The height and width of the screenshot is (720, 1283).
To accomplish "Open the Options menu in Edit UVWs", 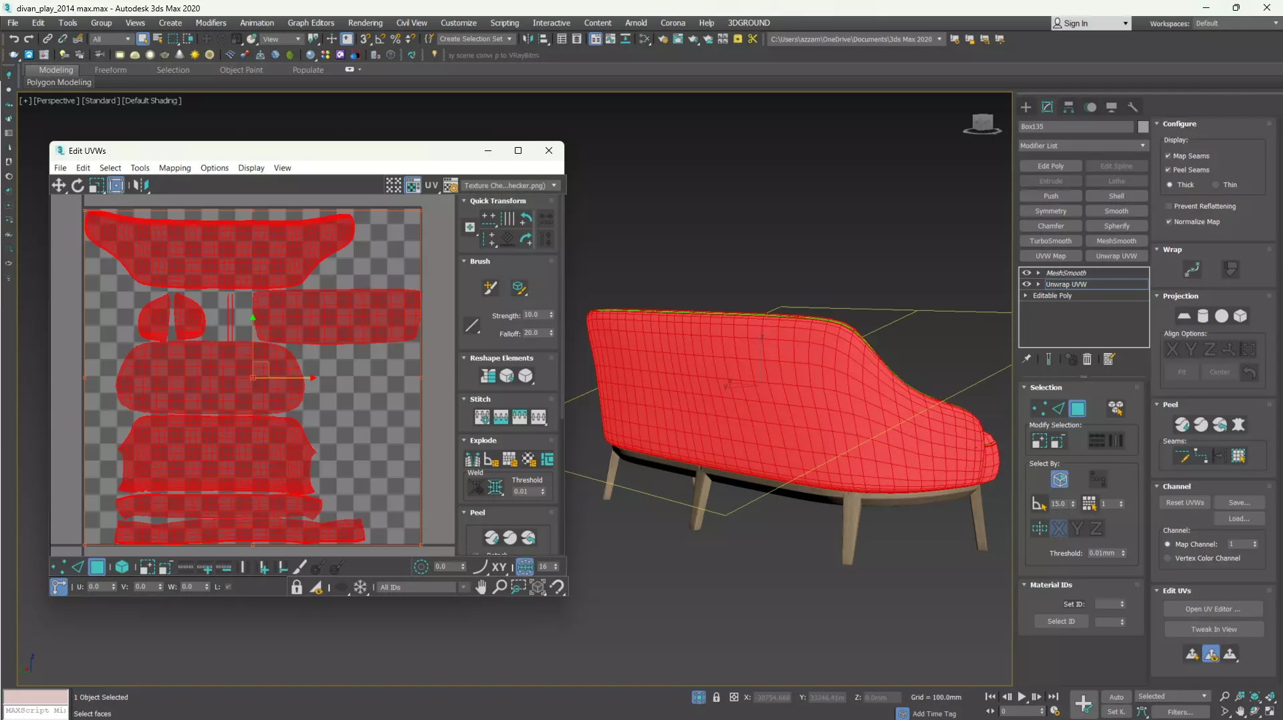I will click(x=215, y=168).
